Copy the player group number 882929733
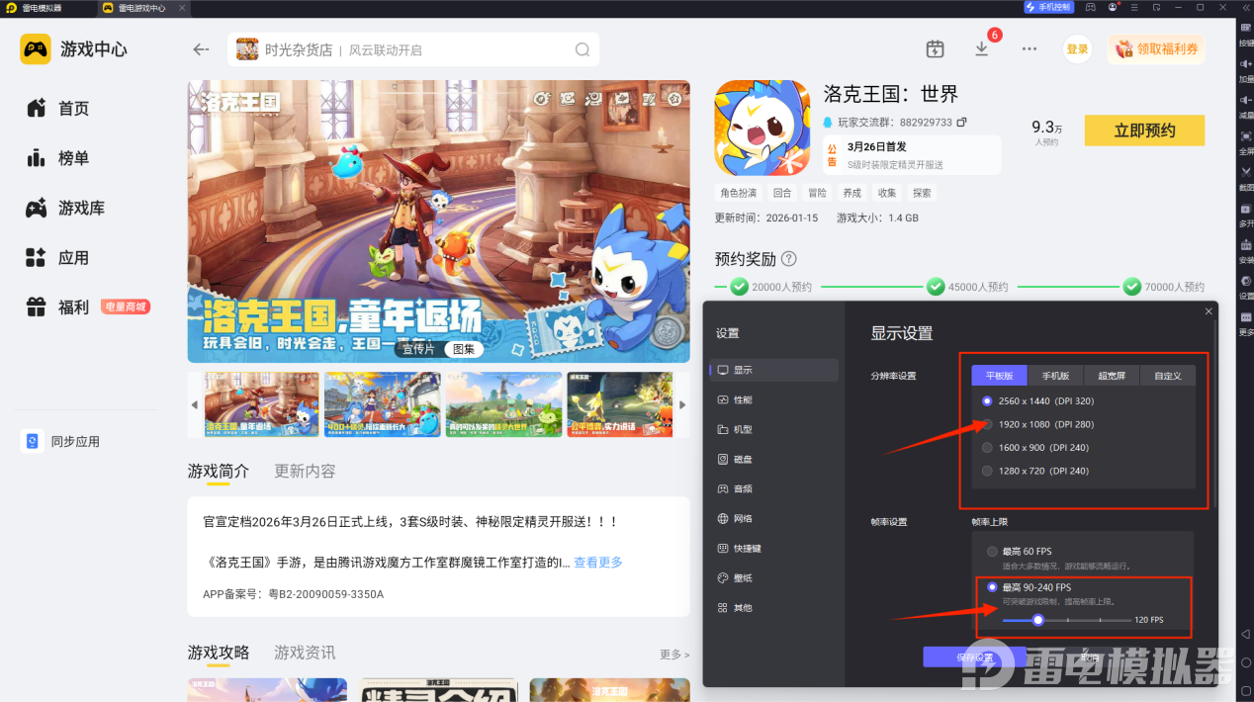Screen dimensions: 1254x702 (961, 123)
